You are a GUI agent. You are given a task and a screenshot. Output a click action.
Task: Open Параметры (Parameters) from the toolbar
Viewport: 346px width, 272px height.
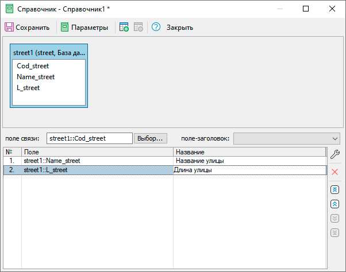[84, 28]
